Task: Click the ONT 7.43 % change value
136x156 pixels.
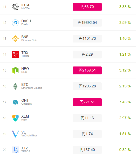Action: tap(125, 102)
